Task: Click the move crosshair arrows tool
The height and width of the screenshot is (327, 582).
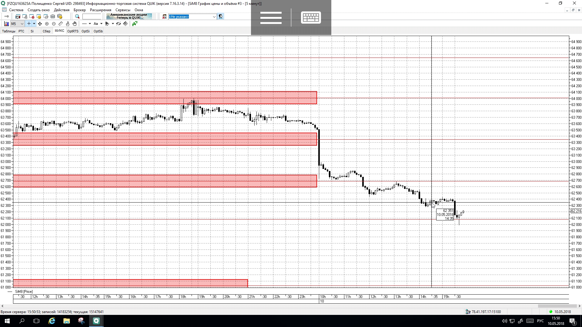Action: 40,24
